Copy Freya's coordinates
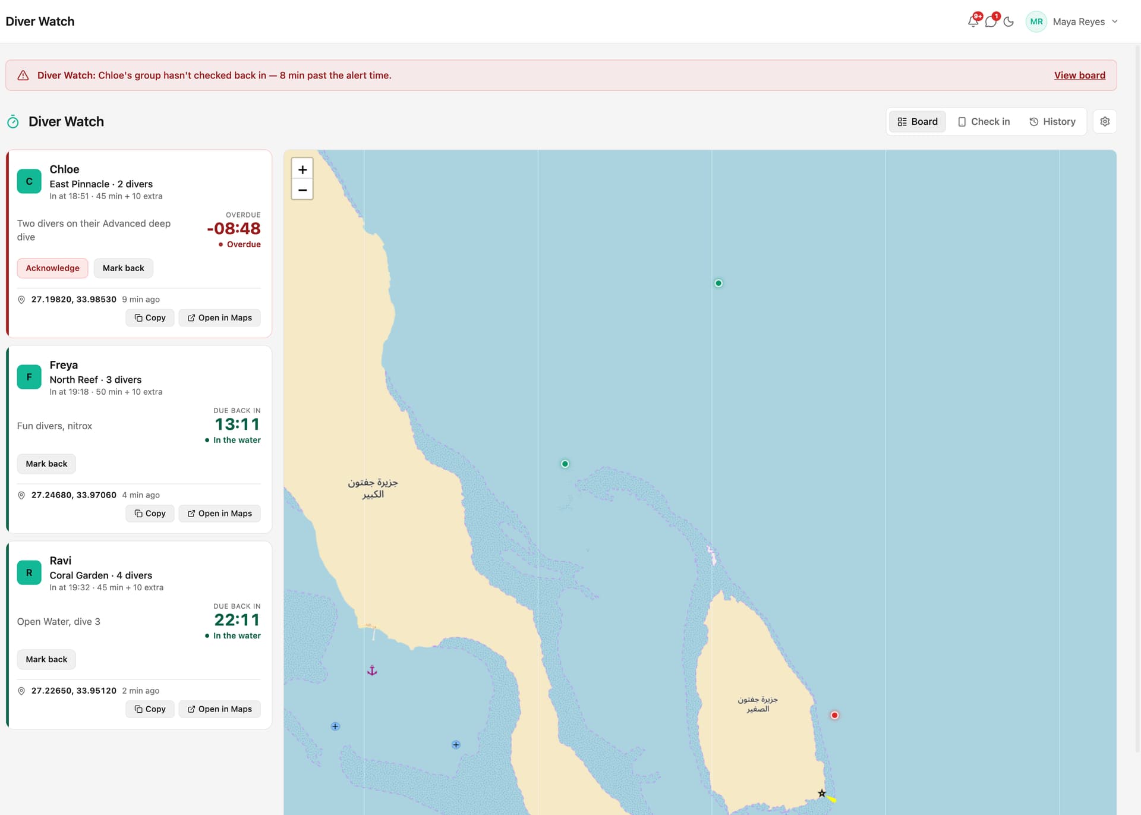Image resolution: width=1141 pixels, height=815 pixels. click(x=150, y=514)
